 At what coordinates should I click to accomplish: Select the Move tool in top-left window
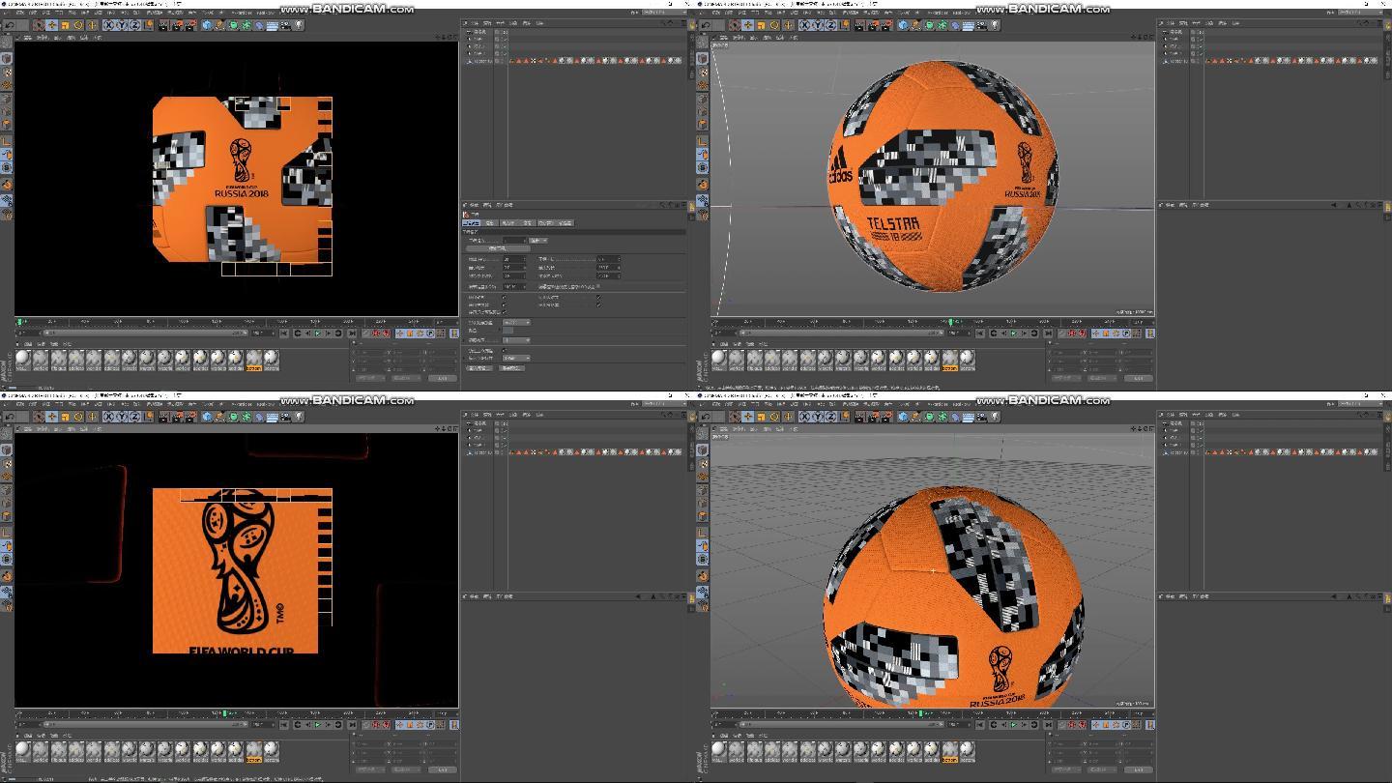(x=51, y=25)
